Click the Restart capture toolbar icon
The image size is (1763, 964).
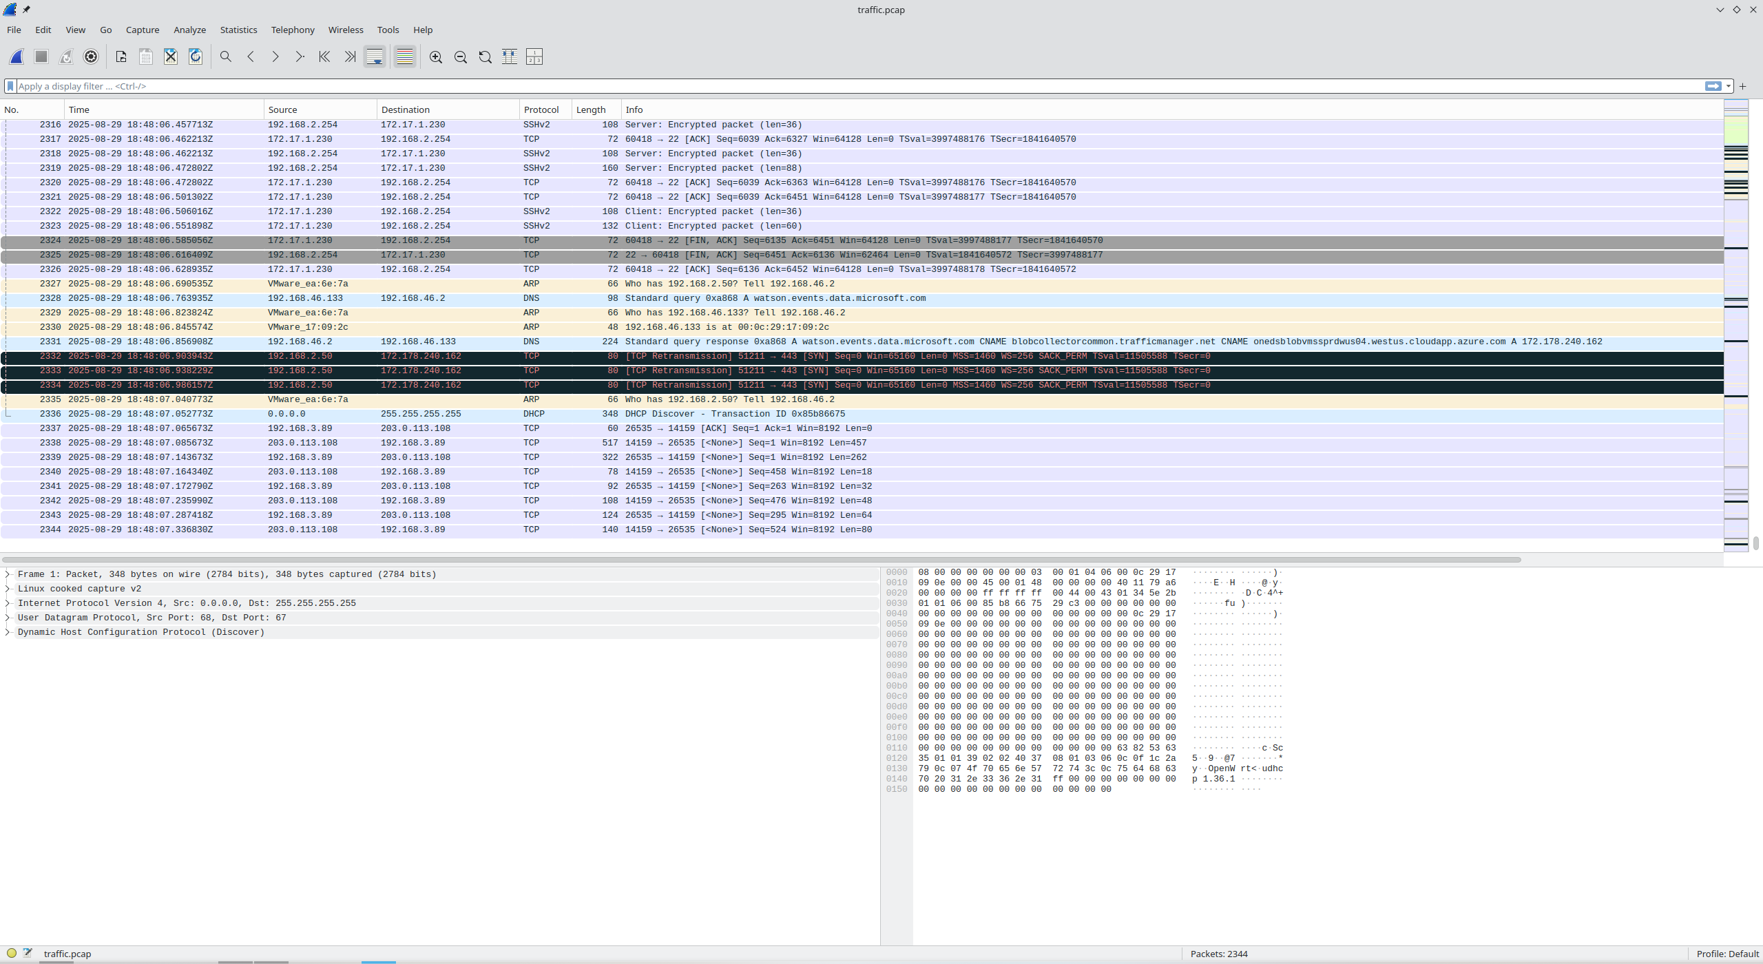pyautogui.click(x=66, y=56)
